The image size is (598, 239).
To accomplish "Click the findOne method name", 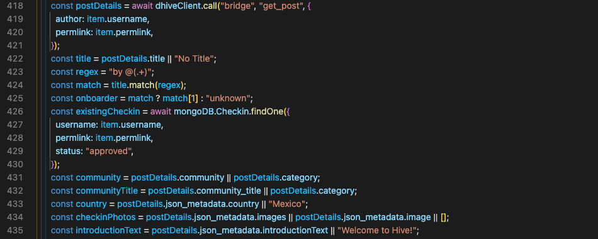I will tap(267, 112).
